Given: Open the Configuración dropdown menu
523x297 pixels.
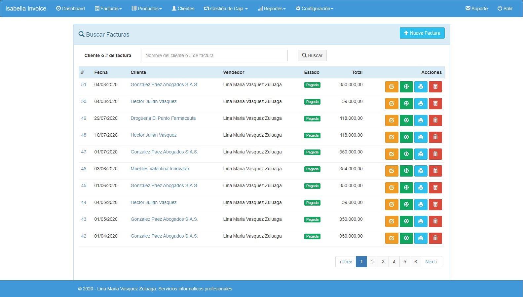Looking at the screenshot, I should [x=314, y=9].
